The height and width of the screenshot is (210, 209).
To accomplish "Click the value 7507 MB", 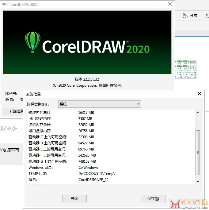I will click(x=85, y=119).
